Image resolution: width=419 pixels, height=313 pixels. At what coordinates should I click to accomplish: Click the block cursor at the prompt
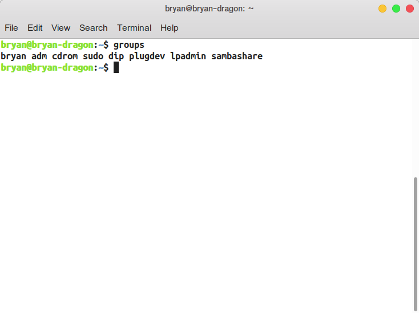116,68
